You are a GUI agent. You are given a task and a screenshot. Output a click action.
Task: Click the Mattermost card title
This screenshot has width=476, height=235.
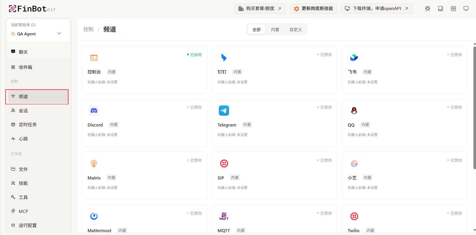click(x=100, y=230)
